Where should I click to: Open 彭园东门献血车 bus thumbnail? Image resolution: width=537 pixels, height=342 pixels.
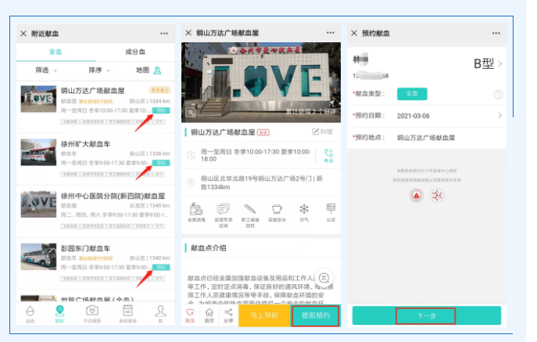38,257
